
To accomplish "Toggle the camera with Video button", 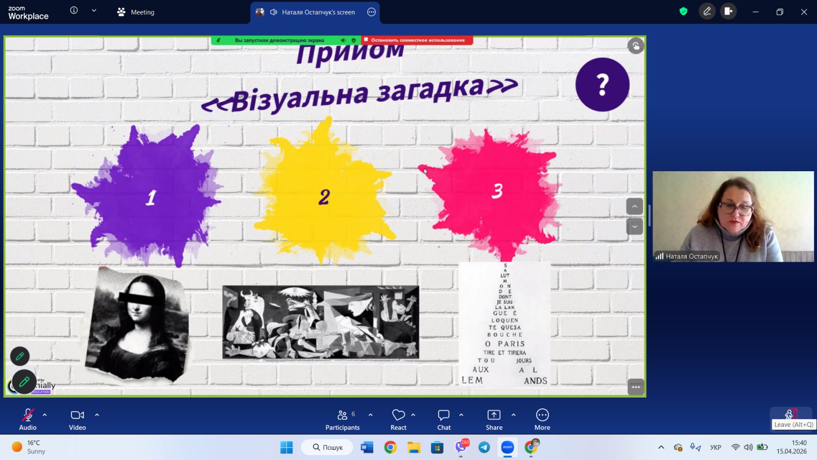I will pyautogui.click(x=78, y=419).
